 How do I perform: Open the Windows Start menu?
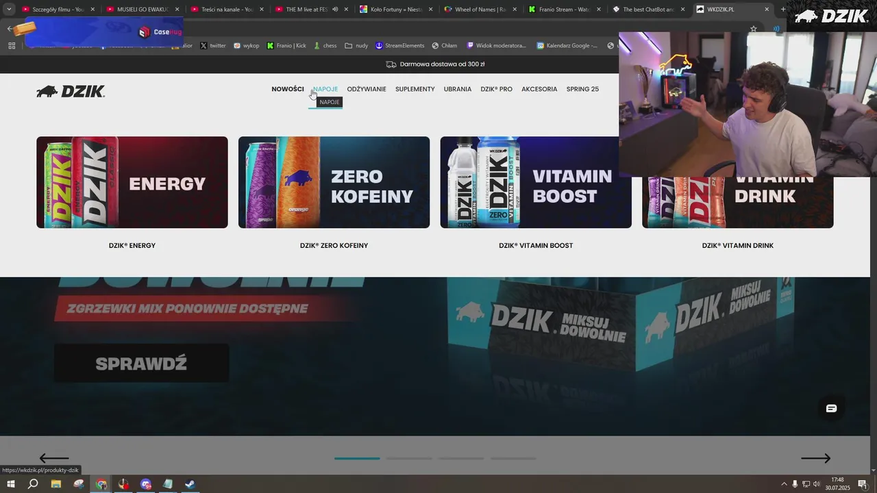tap(10, 484)
